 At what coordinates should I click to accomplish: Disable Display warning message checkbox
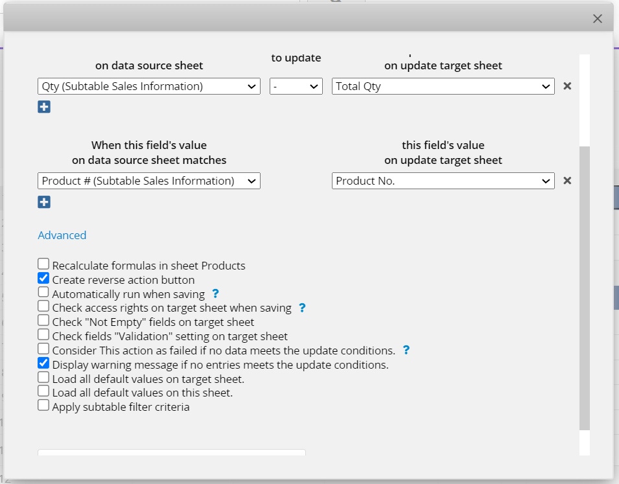pos(43,363)
